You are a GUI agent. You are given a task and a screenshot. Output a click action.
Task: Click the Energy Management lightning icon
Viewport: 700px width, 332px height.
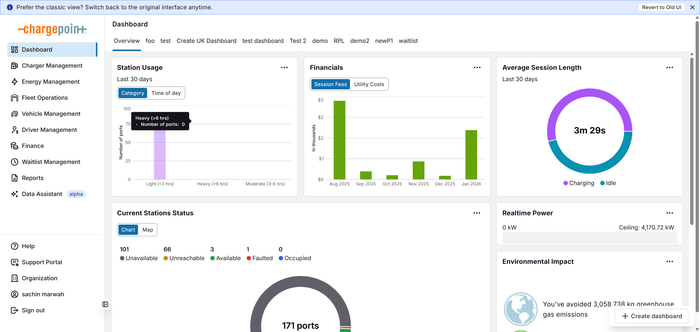(x=14, y=82)
